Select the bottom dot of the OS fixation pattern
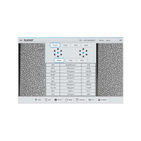The image size is (141, 141). click(83, 56)
